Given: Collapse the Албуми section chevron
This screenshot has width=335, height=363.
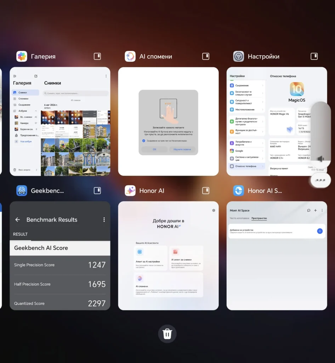Looking at the screenshot, I should point(36,111).
